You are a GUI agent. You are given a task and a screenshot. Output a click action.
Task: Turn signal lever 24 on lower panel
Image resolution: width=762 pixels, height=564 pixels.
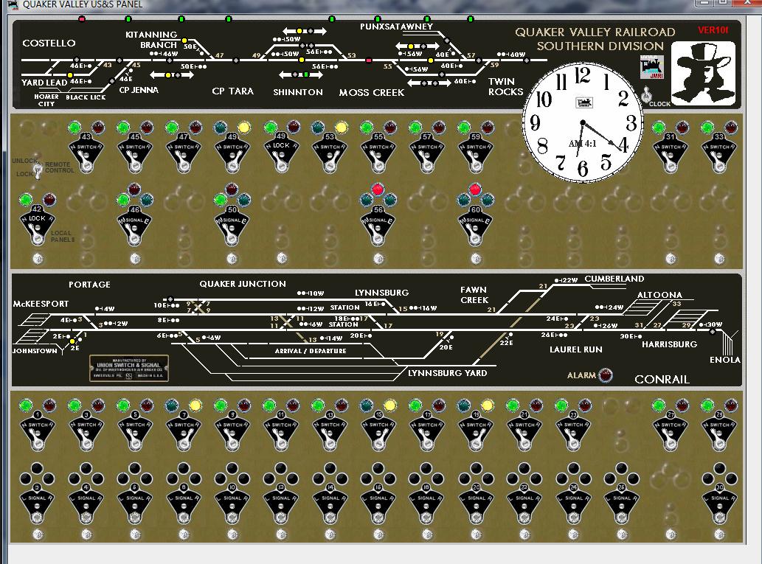pyautogui.click(x=573, y=504)
